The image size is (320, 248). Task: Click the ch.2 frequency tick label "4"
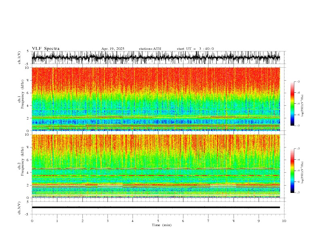28,173
